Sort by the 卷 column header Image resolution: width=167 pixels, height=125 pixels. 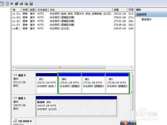tap(16, 10)
